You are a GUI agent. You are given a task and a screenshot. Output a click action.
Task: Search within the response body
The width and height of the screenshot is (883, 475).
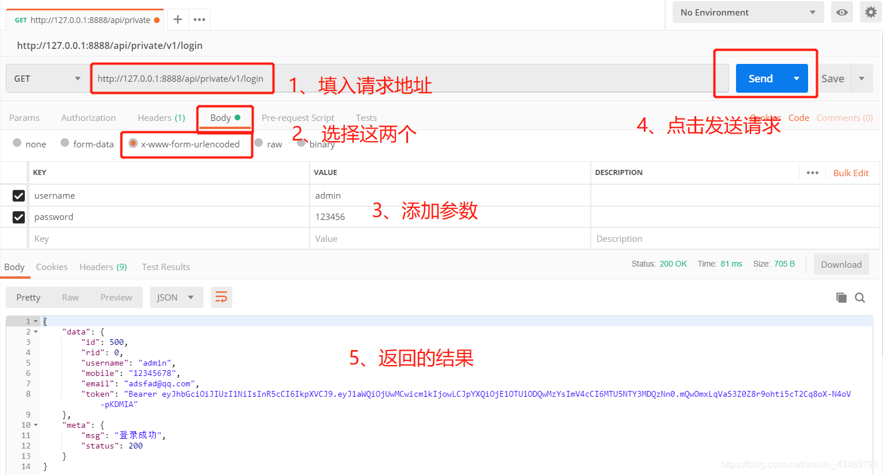[x=860, y=298]
